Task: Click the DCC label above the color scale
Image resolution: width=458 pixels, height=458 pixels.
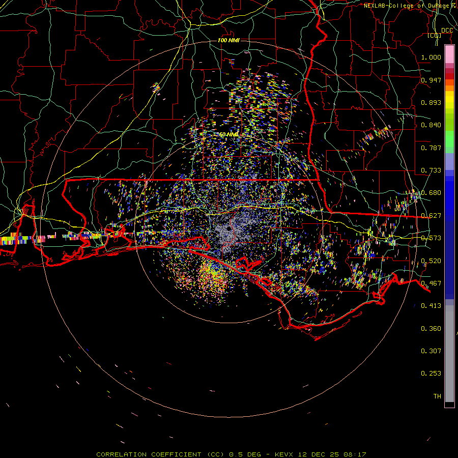Action: pos(447,31)
